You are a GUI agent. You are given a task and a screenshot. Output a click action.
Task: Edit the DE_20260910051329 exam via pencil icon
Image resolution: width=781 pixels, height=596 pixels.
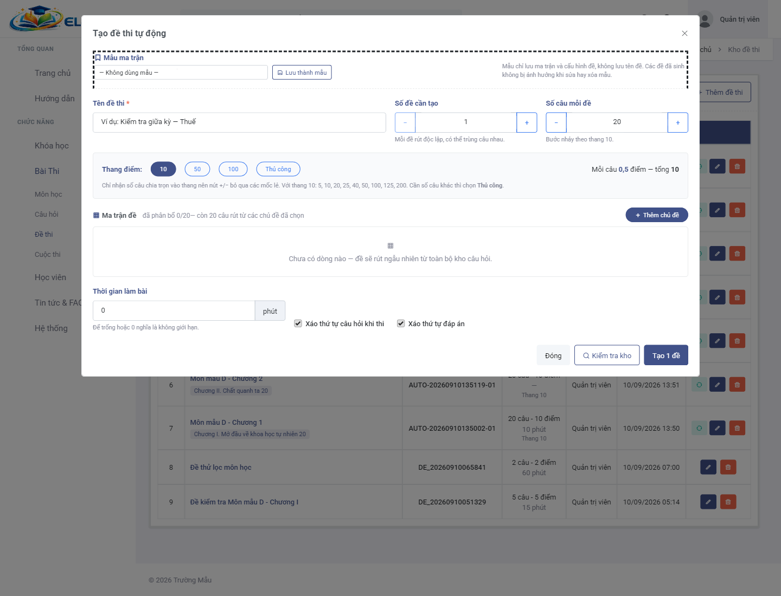708,502
